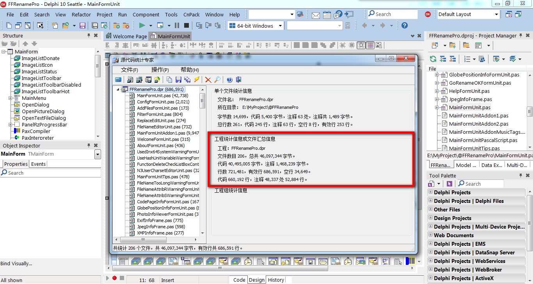Click the floppy save icon in statistics dialog
The image size is (533, 284).
click(178, 80)
